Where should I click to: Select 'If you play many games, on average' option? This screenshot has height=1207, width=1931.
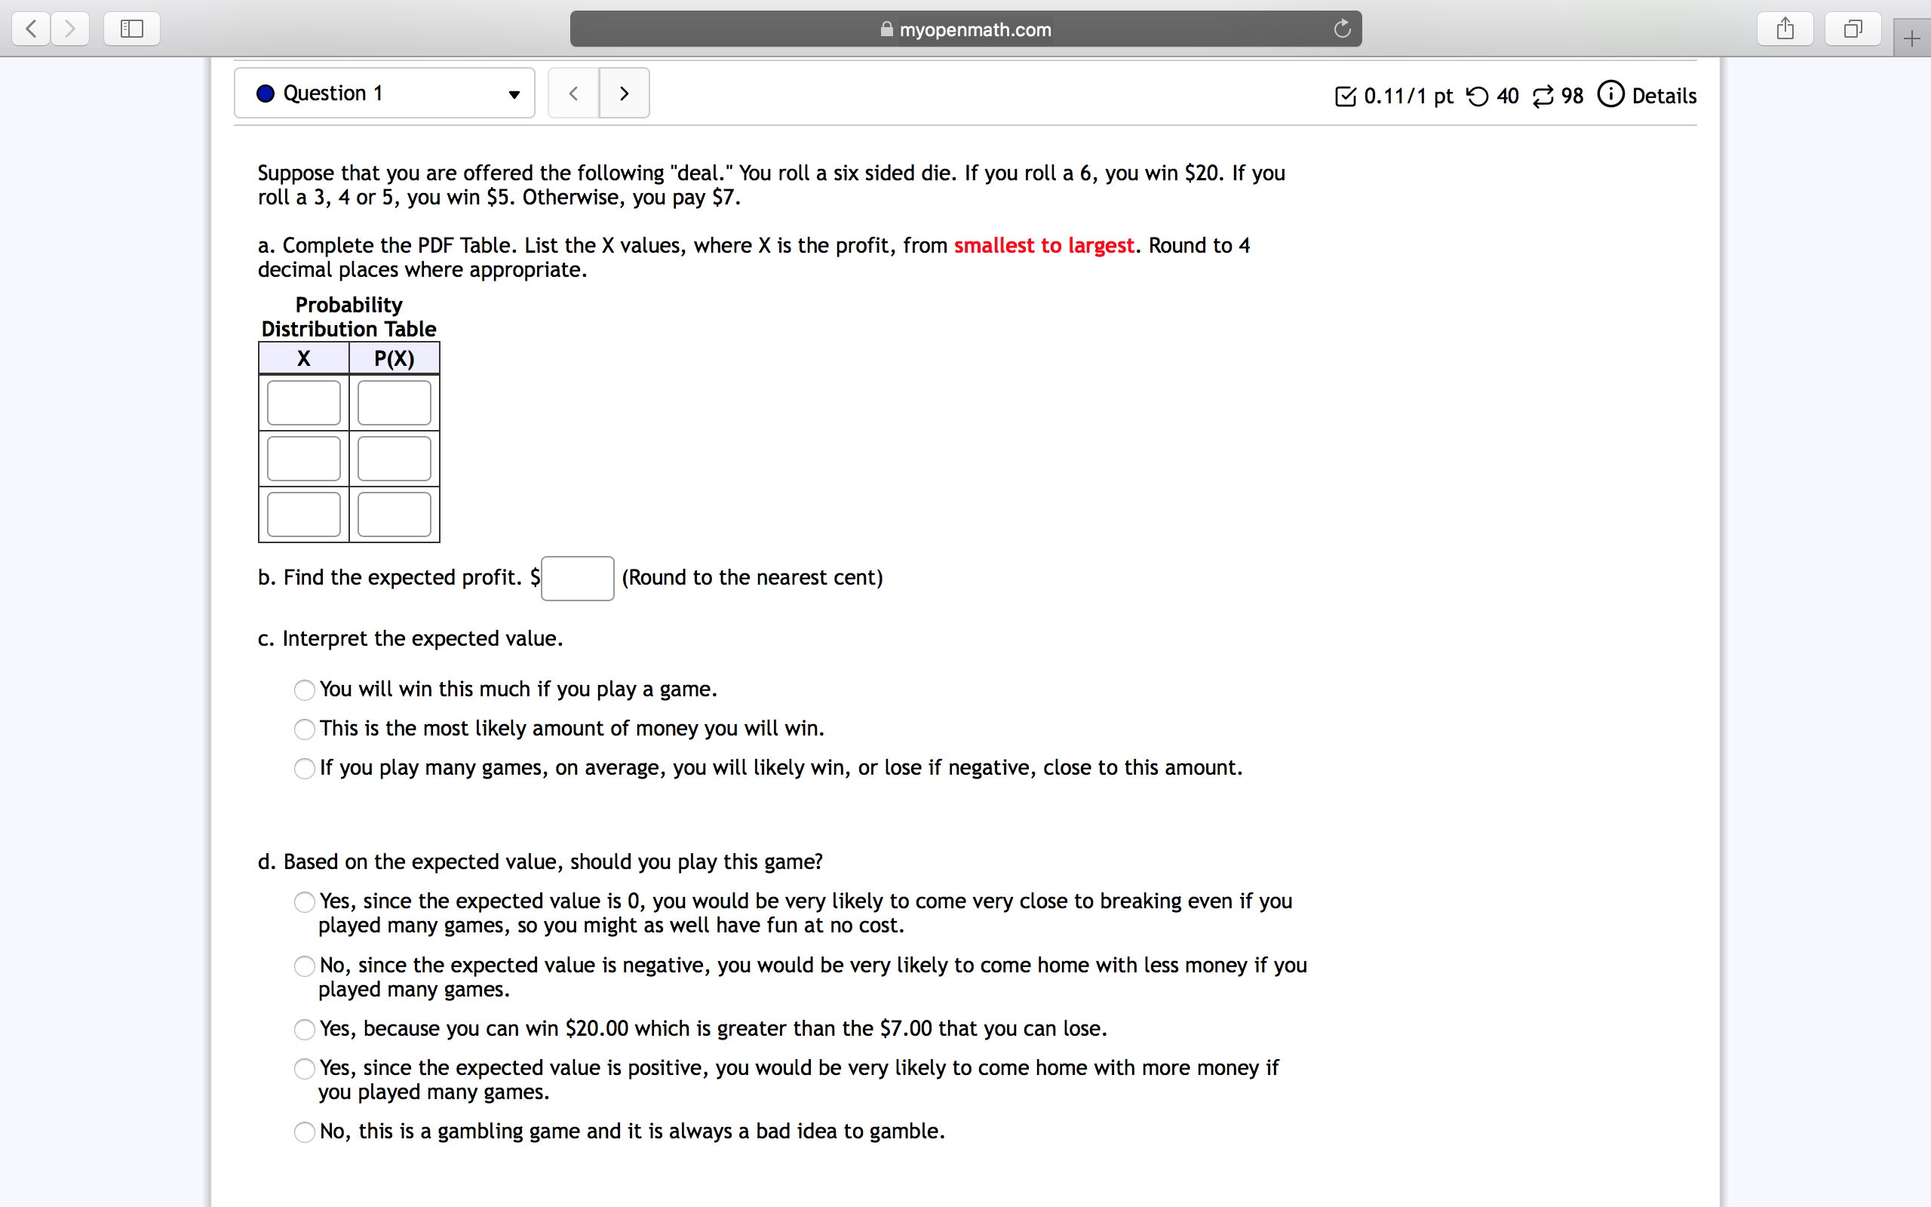point(303,768)
